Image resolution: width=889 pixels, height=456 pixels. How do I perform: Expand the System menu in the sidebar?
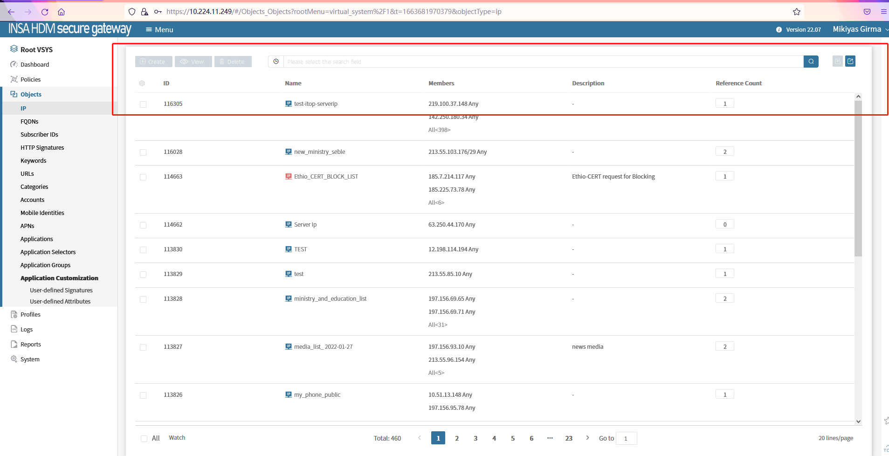(30, 359)
